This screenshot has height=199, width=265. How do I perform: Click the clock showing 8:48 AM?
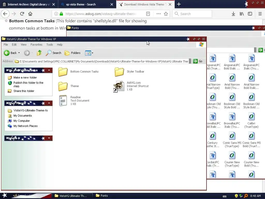(x=255, y=196)
